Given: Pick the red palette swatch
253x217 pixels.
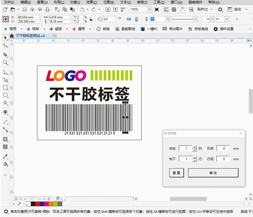Looking at the screenshot, I should [x=38, y=204].
